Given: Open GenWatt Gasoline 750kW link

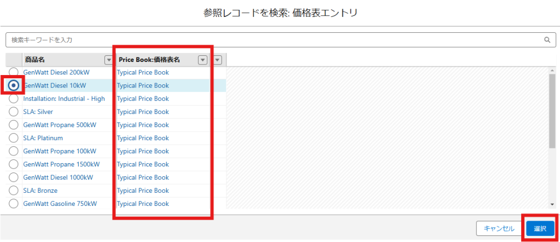Looking at the screenshot, I should click(60, 204).
